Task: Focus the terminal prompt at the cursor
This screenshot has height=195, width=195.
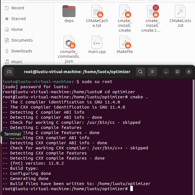Action: [131, 189]
